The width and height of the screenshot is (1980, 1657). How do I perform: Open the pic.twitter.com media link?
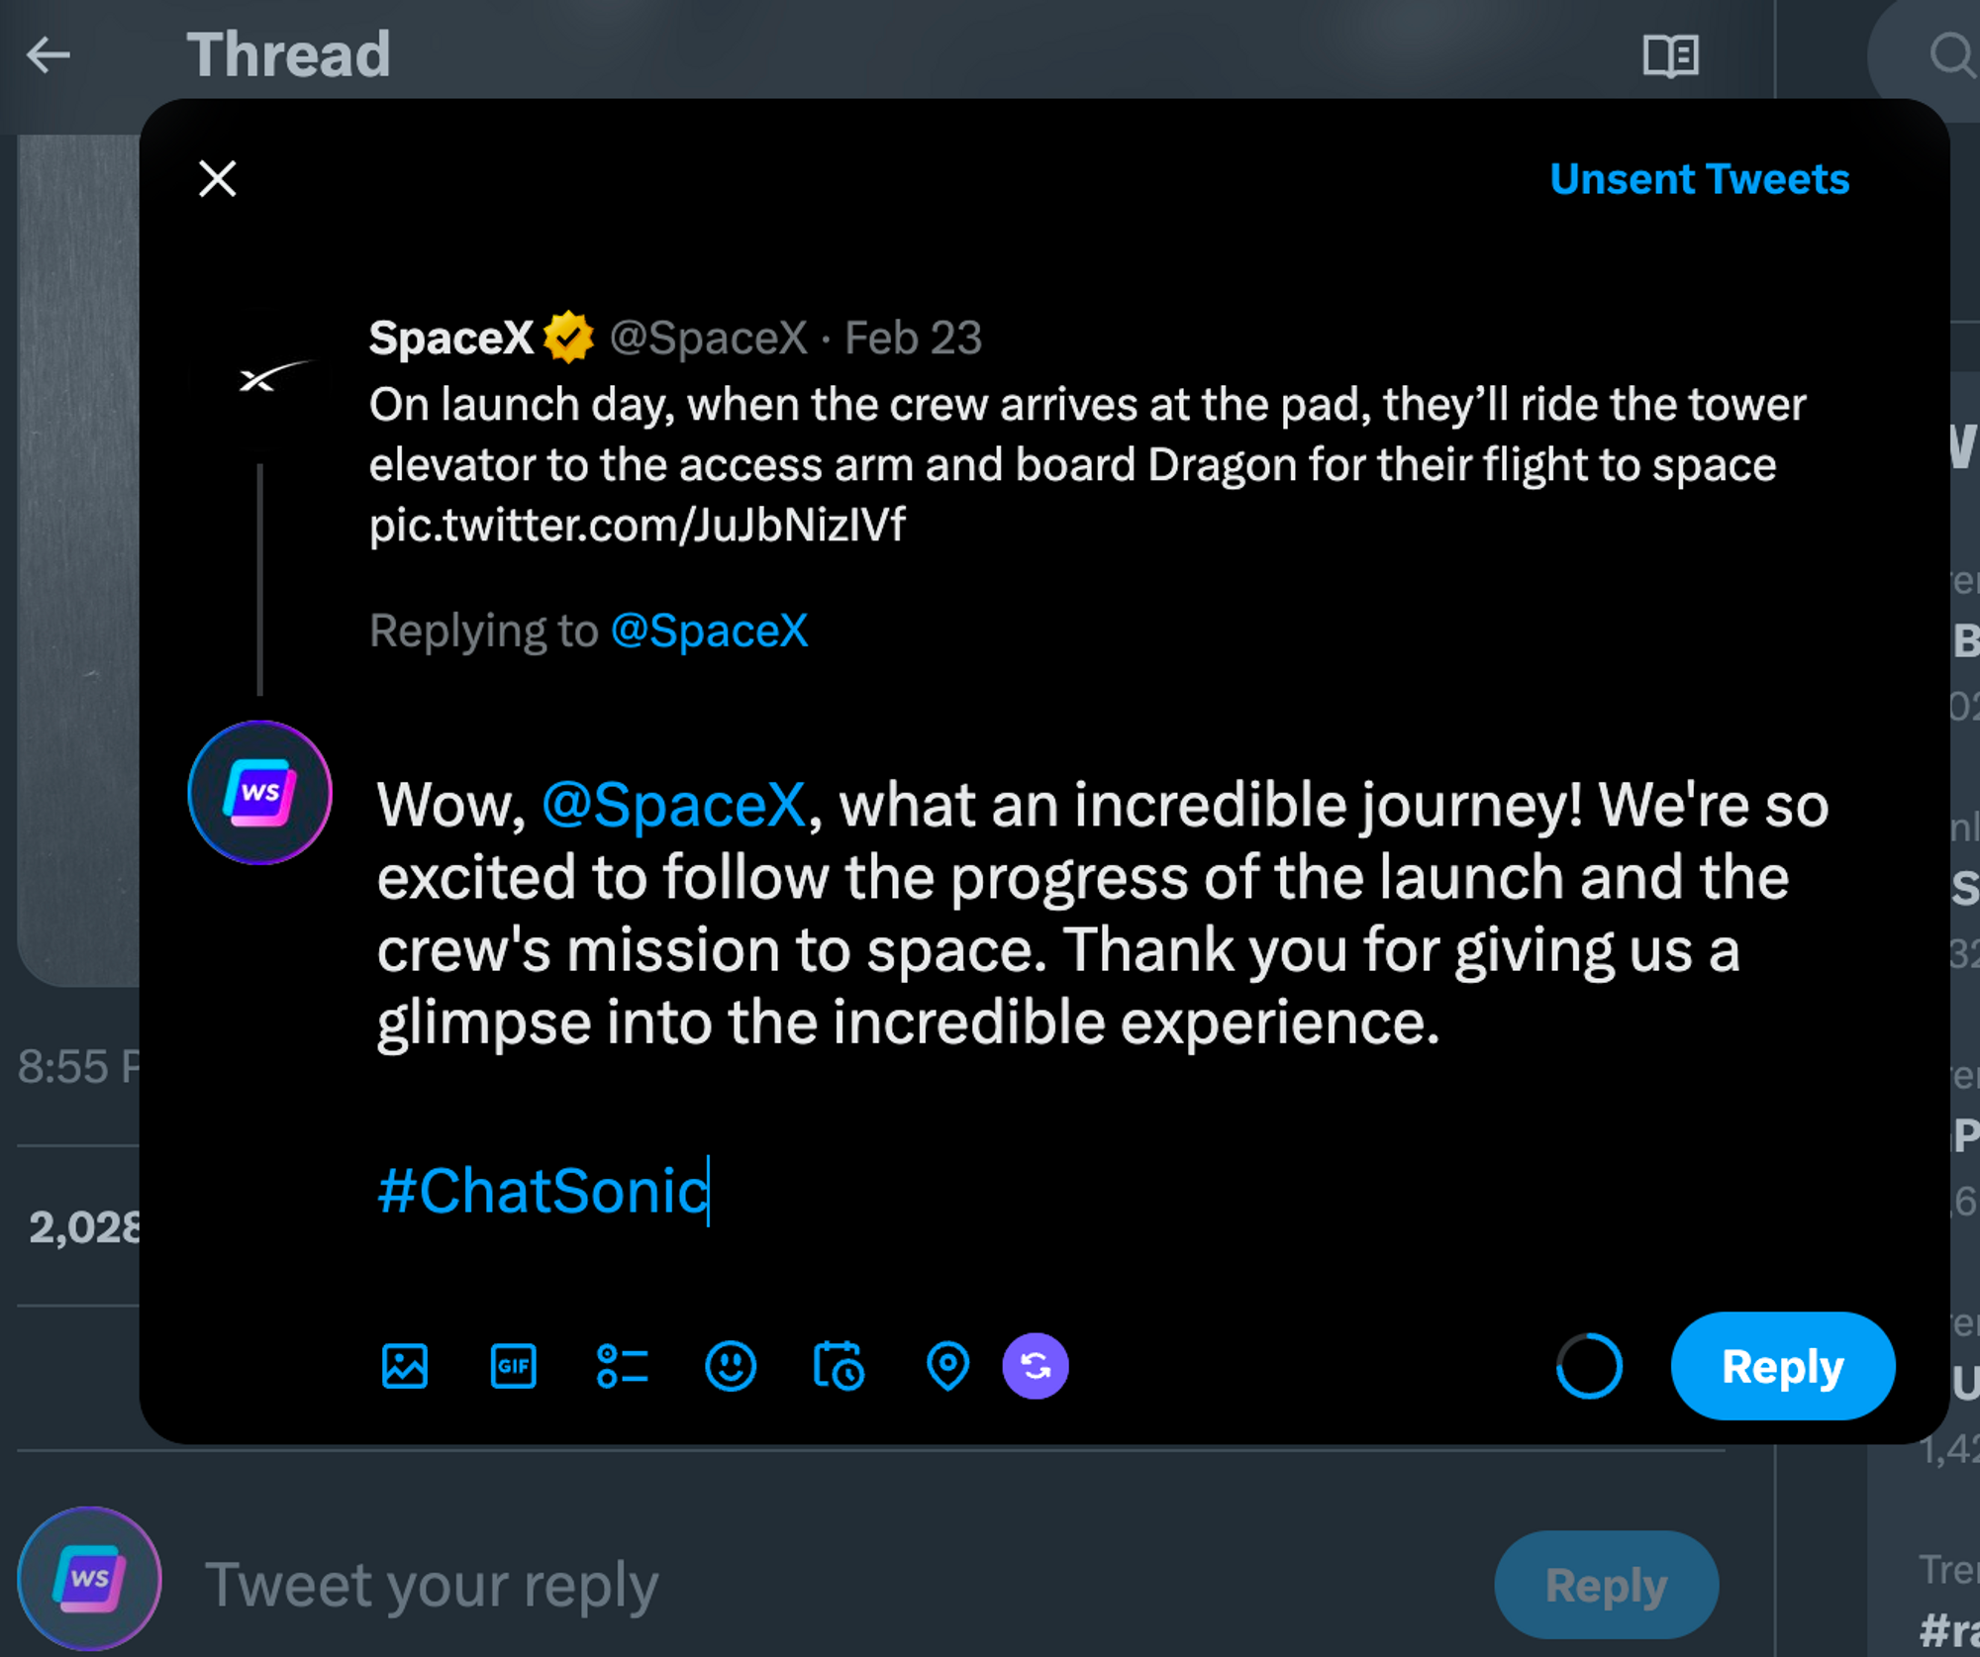[637, 526]
